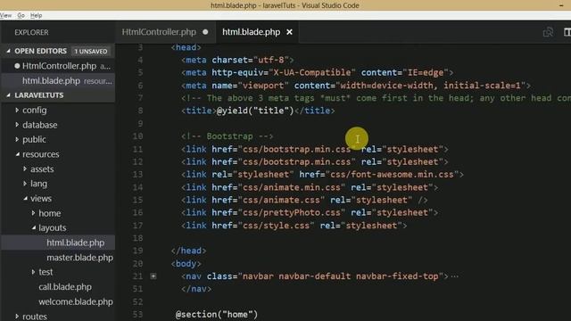Viewport: 571px width, 321px height.
Task: Collapse the resources folder
Action: pos(17,154)
